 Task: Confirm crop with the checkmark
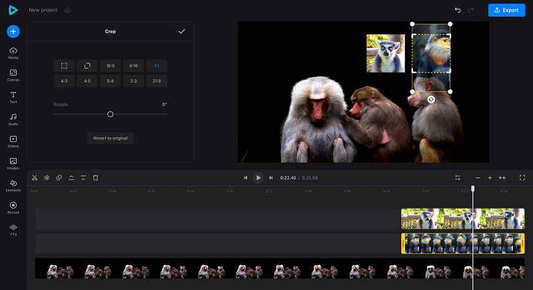[182, 31]
